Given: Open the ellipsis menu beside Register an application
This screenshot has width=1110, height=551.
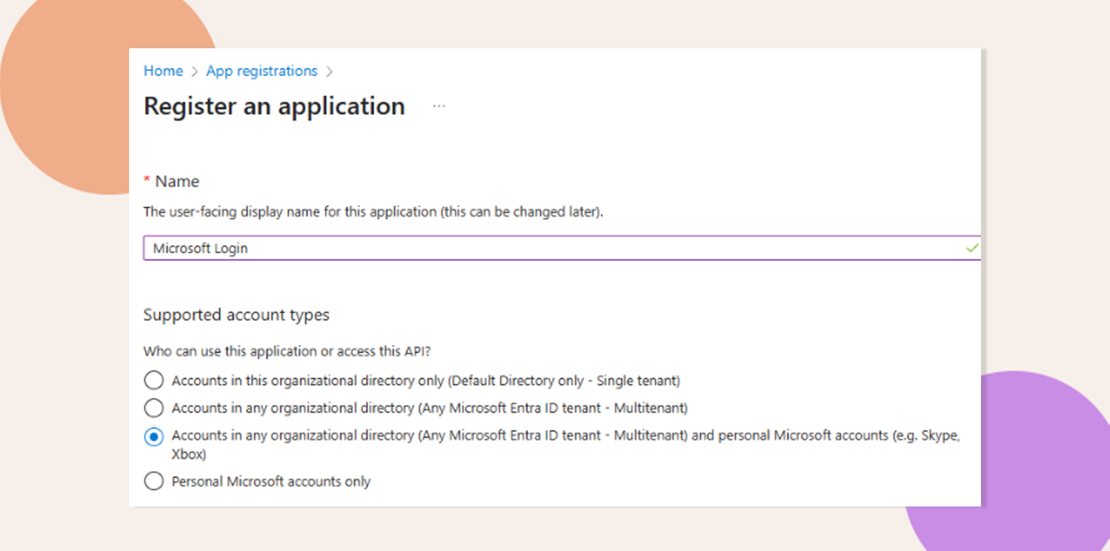Looking at the screenshot, I should click(439, 107).
